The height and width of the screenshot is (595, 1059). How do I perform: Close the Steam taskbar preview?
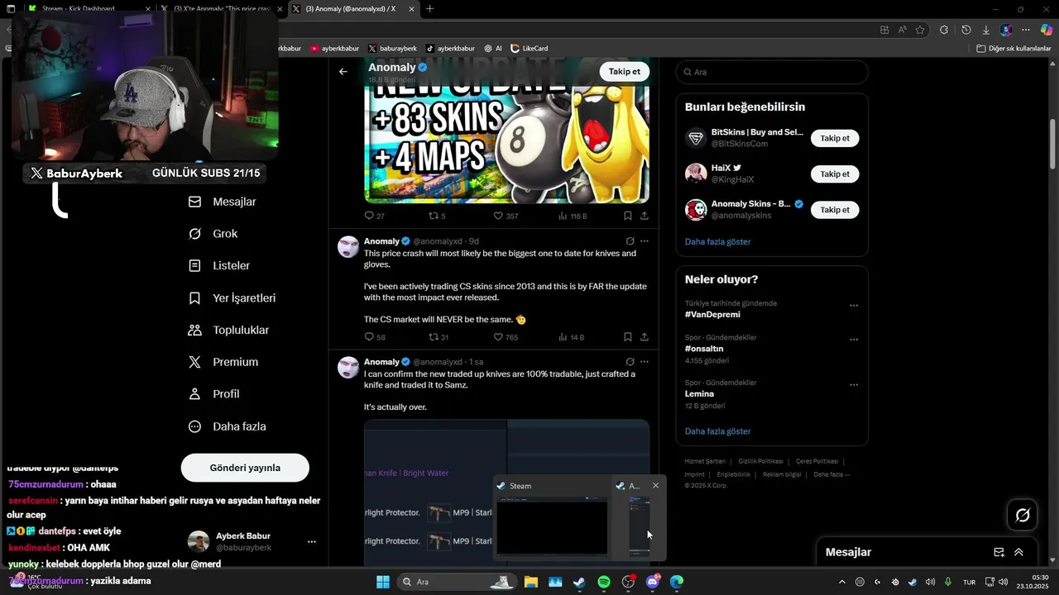656,486
